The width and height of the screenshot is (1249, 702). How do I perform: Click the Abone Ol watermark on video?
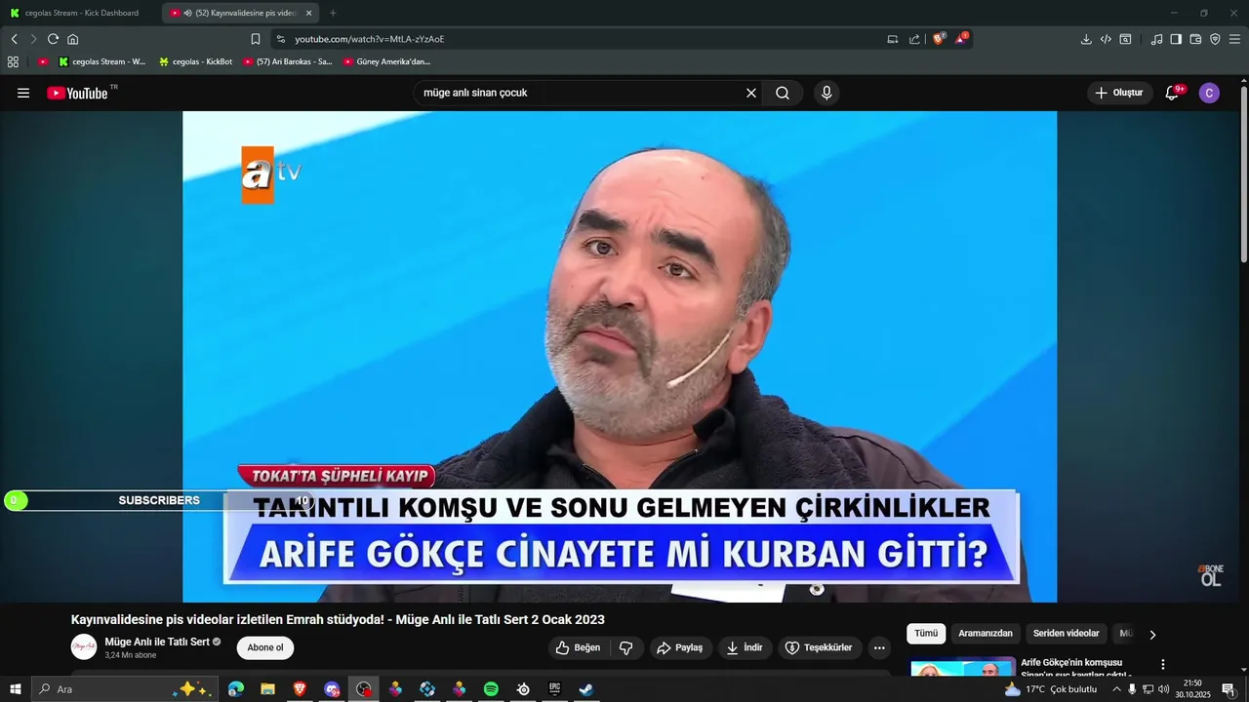[x=1211, y=575]
